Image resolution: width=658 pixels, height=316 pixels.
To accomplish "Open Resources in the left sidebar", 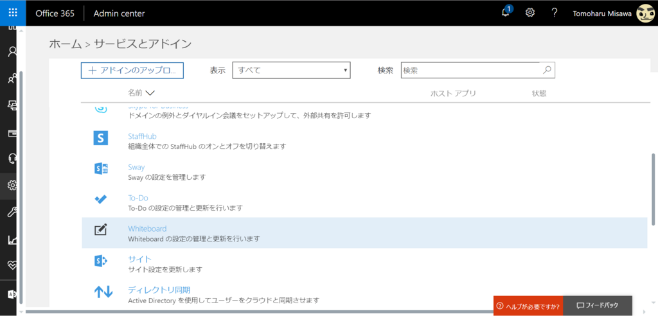I will click(x=13, y=106).
